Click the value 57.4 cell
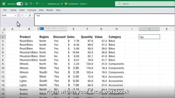The height and width of the screenshot is (98, 175). click(101, 41)
